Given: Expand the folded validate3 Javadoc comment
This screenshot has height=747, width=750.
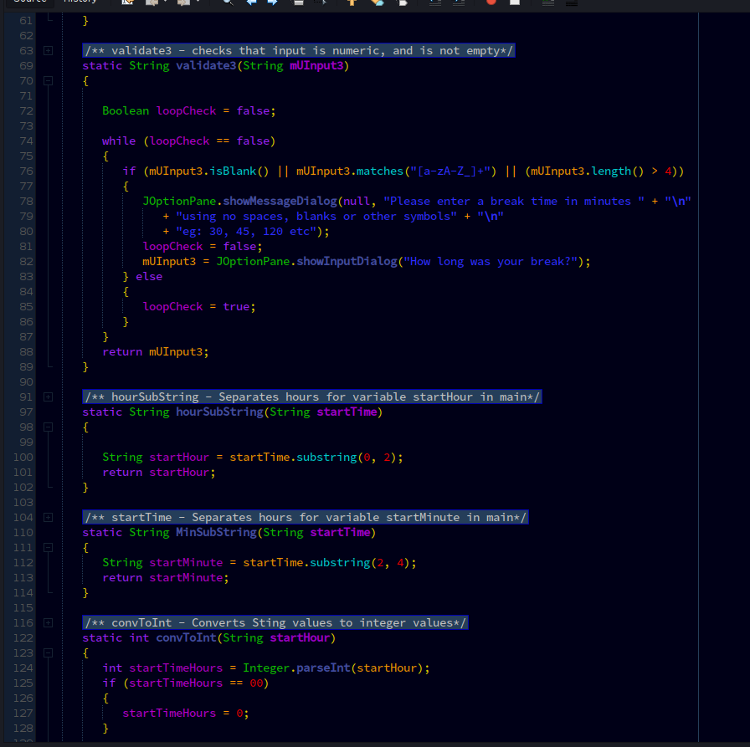Looking at the screenshot, I should 48,51.
